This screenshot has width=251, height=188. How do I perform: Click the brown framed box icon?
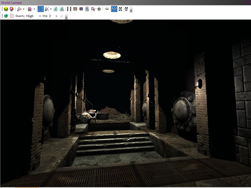[75, 9]
